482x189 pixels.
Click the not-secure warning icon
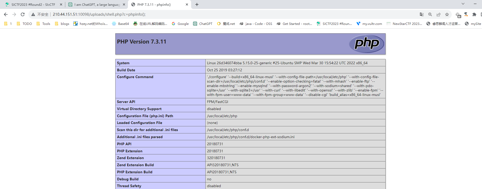(x=33, y=14)
